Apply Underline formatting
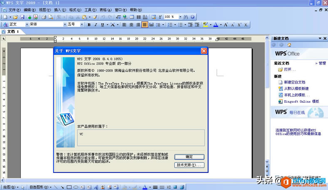The height and width of the screenshot is (190, 328). pyautogui.click(x=102, y=25)
